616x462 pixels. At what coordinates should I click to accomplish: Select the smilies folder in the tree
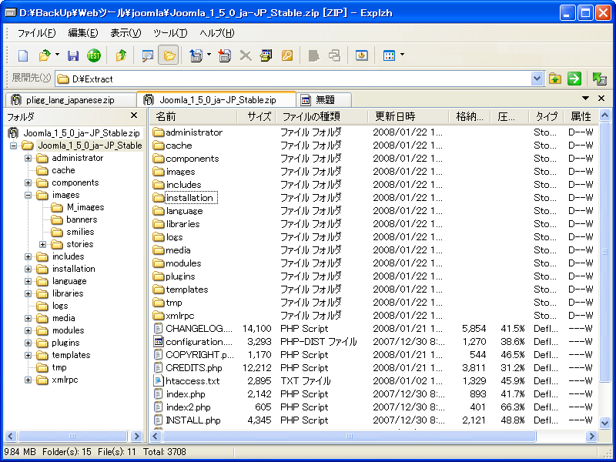pyautogui.click(x=80, y=232)
